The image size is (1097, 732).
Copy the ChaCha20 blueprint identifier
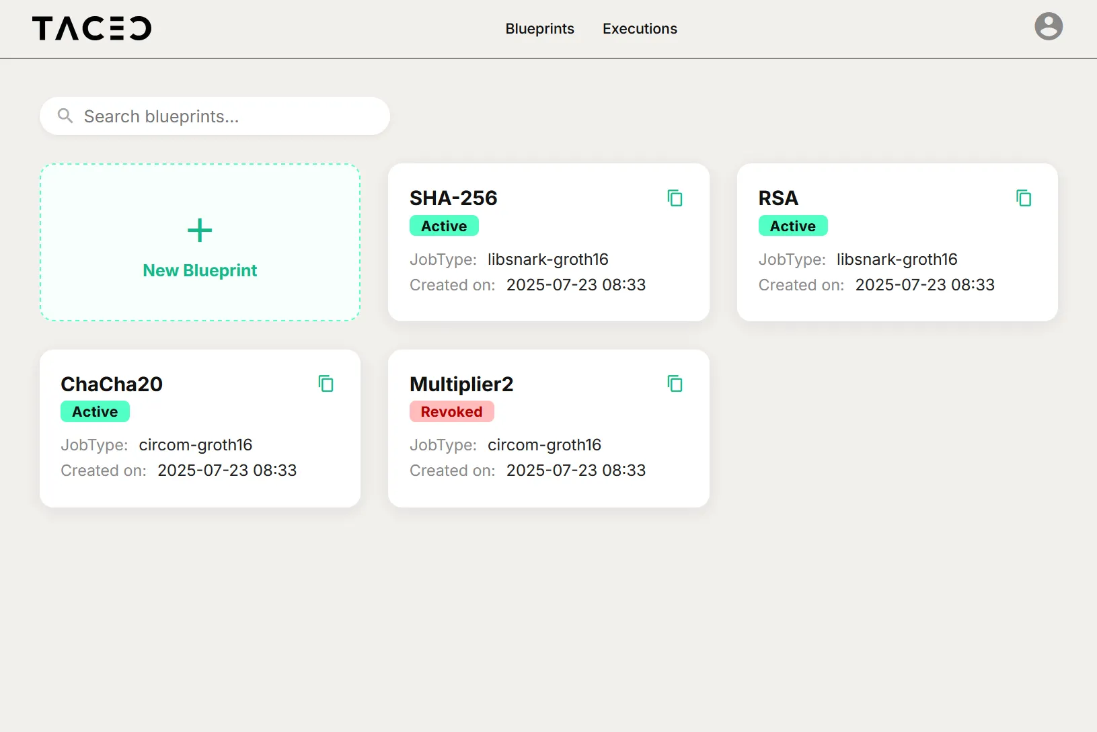tap(326, 383)
